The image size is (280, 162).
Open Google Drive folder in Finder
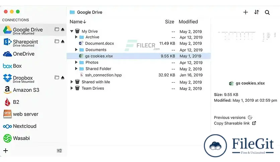pos(57,29)
